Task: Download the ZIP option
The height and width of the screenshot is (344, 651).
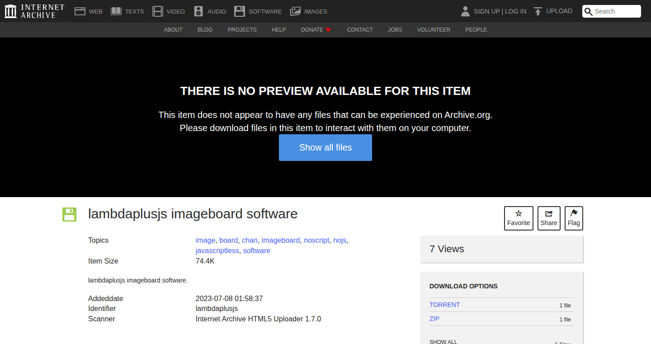Action: [434, 319]
